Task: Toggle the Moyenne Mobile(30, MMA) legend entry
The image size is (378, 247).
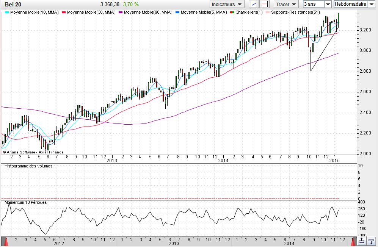Action: click(x=91, y=13)
